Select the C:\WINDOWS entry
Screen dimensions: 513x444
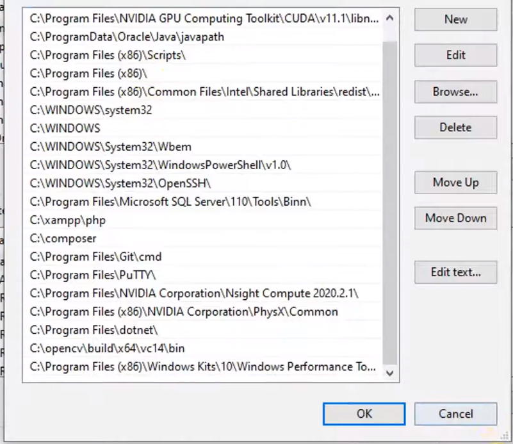point(203,128)
